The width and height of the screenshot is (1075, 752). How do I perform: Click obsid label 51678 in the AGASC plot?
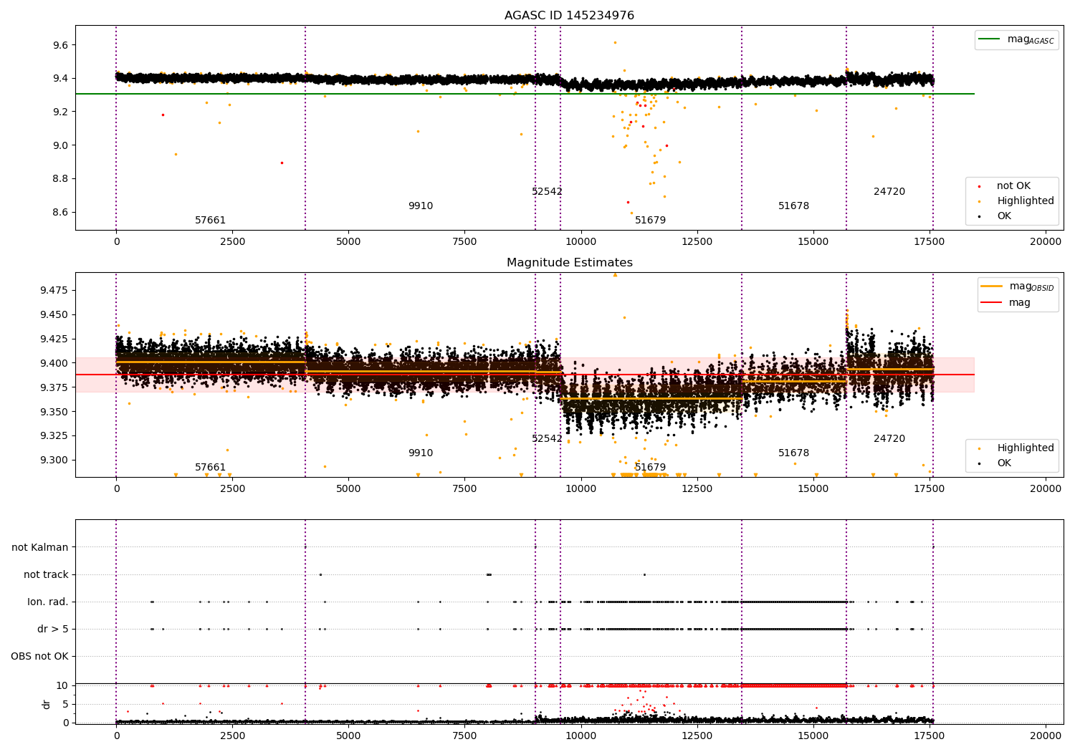point(793,206)
